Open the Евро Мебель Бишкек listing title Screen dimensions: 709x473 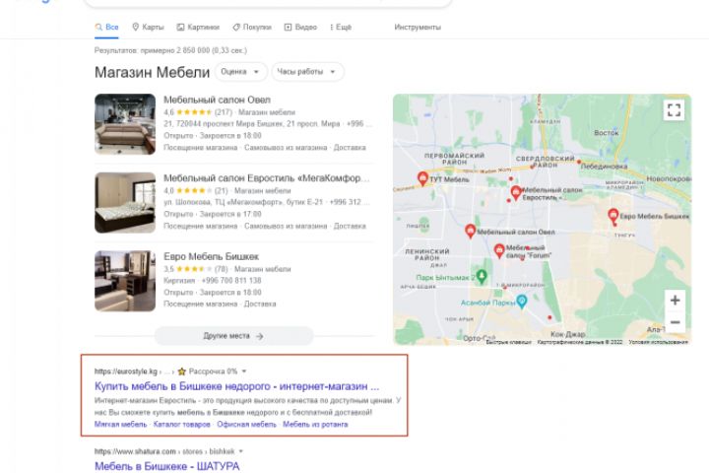point(211,256)
